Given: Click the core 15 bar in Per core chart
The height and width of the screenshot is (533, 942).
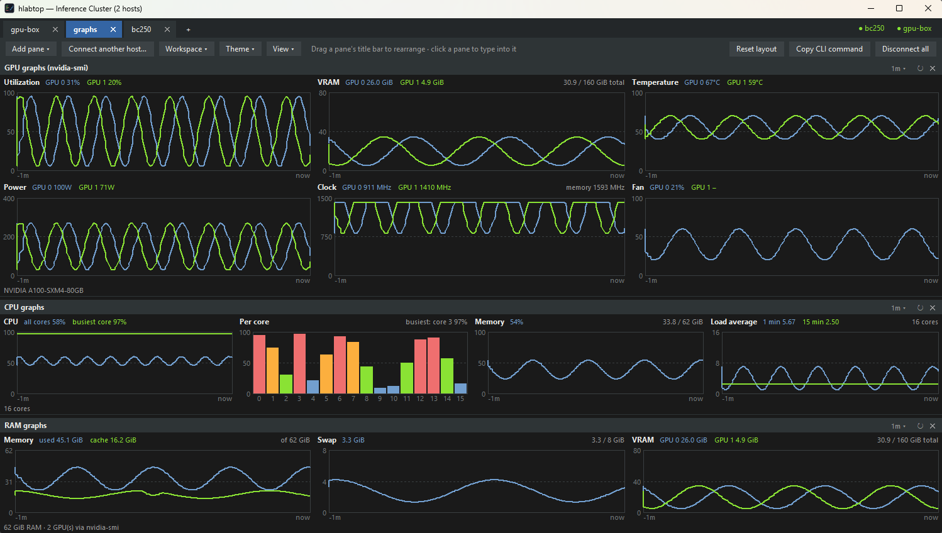Looking at the screenshot, I should click(x=460, y=388).
